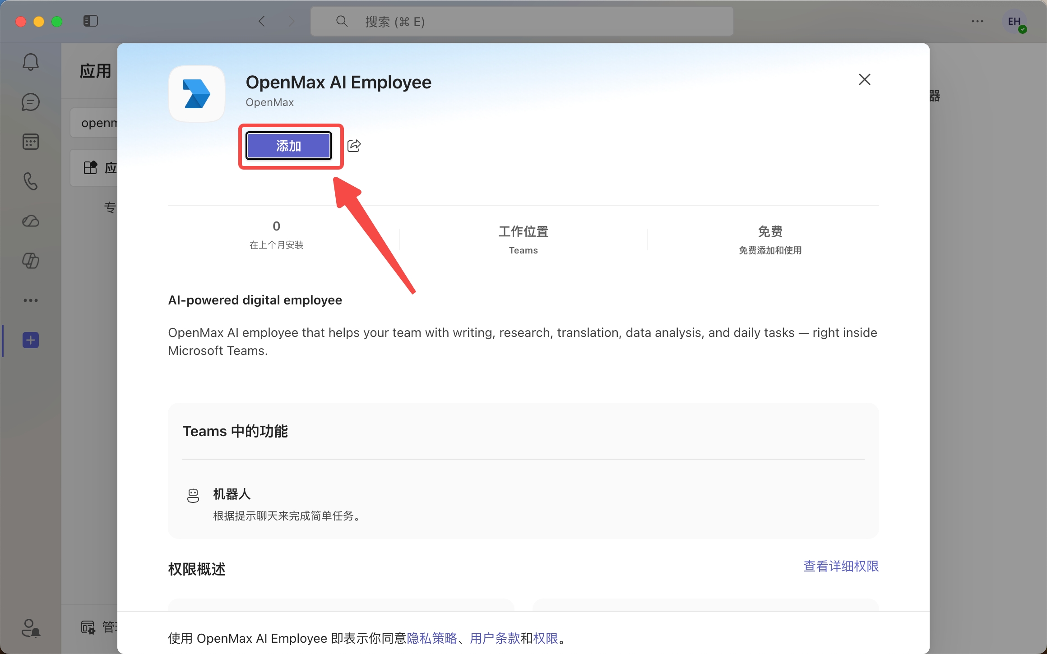Open the people notification icon at sidebar bottom
Viewport: 1047px width, 654px height.
pyautogui.click(x=31, y=627)
